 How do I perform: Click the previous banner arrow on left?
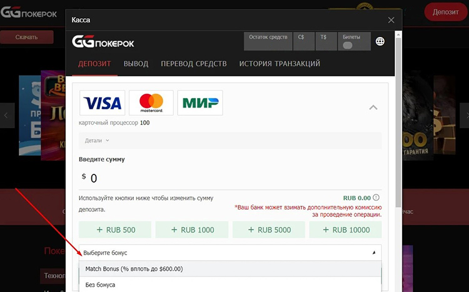tap(7, 115)
